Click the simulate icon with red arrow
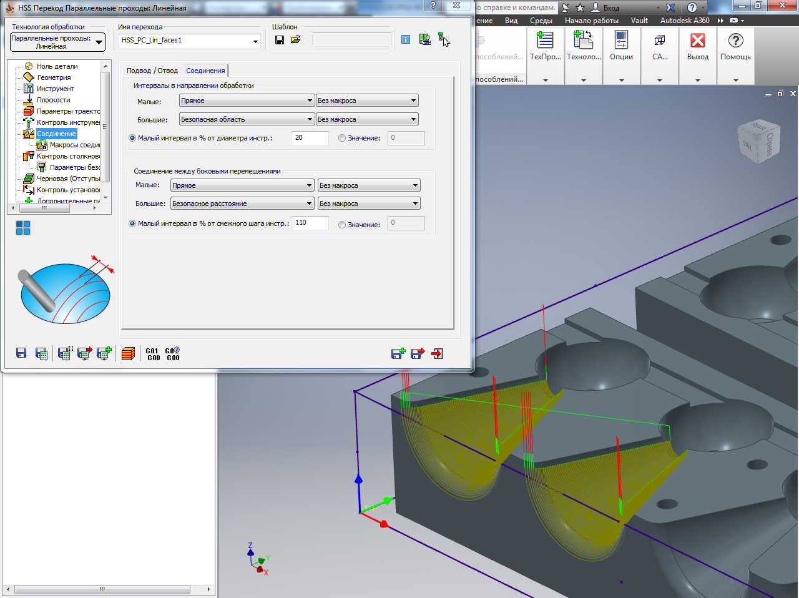 pos(84,353)
